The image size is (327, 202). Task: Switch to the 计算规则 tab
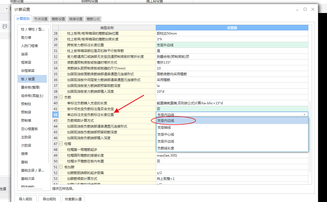(23, 19)
